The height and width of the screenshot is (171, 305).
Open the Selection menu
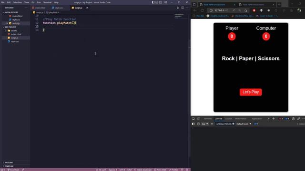18,2
